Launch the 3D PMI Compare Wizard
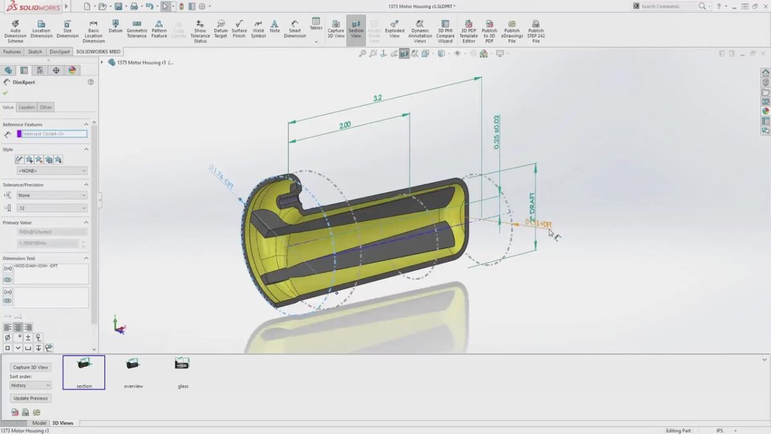 coord(445,31)
